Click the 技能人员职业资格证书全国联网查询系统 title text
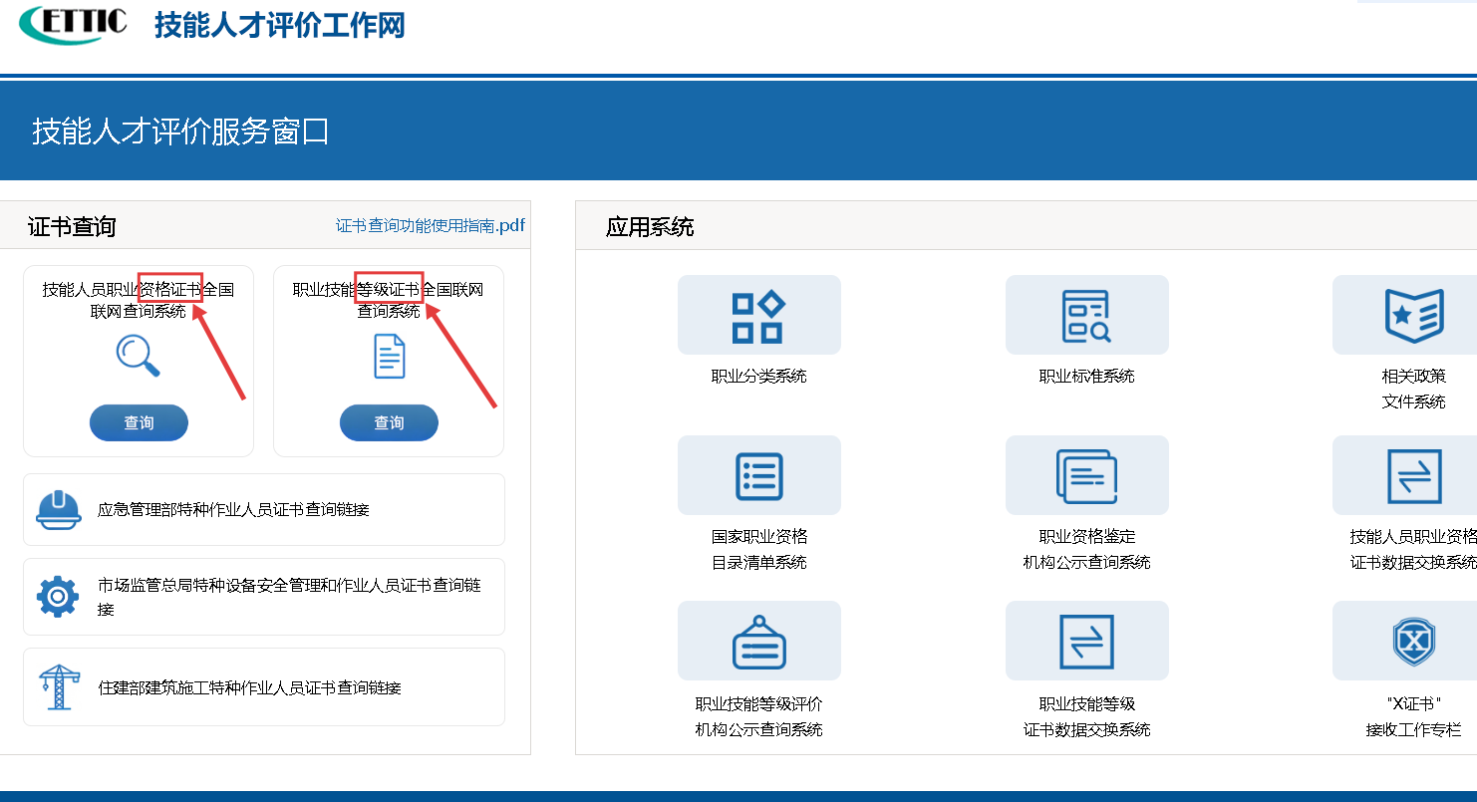Image resolution: width=1477 pixels, height=802 pixels. [138, 300]
